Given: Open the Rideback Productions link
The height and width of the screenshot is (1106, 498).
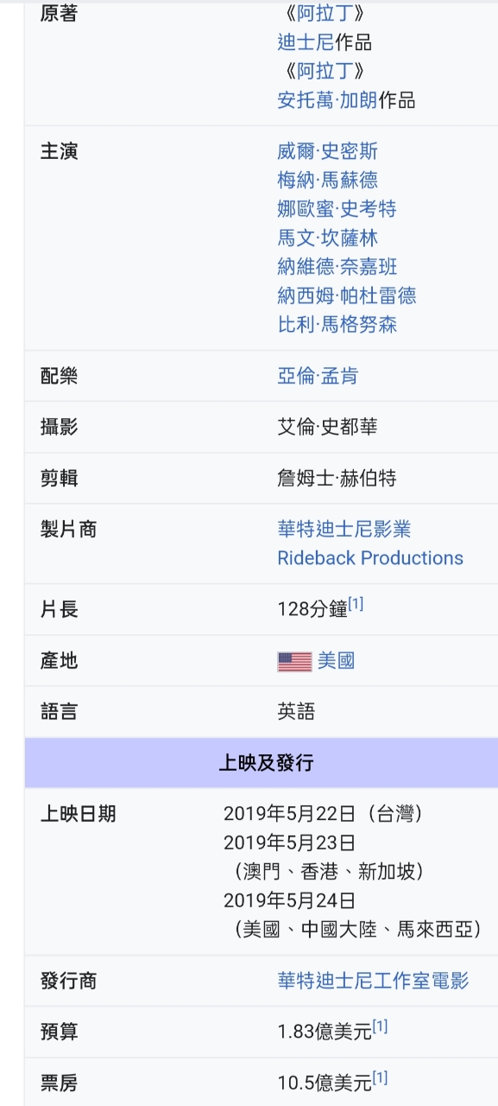Looking at the screenshot, I should 370,558.
